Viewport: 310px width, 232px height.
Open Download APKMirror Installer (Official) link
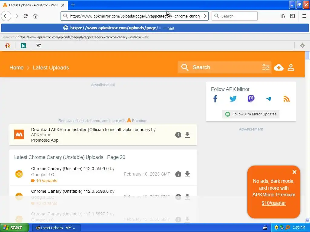tap(90, 130)
